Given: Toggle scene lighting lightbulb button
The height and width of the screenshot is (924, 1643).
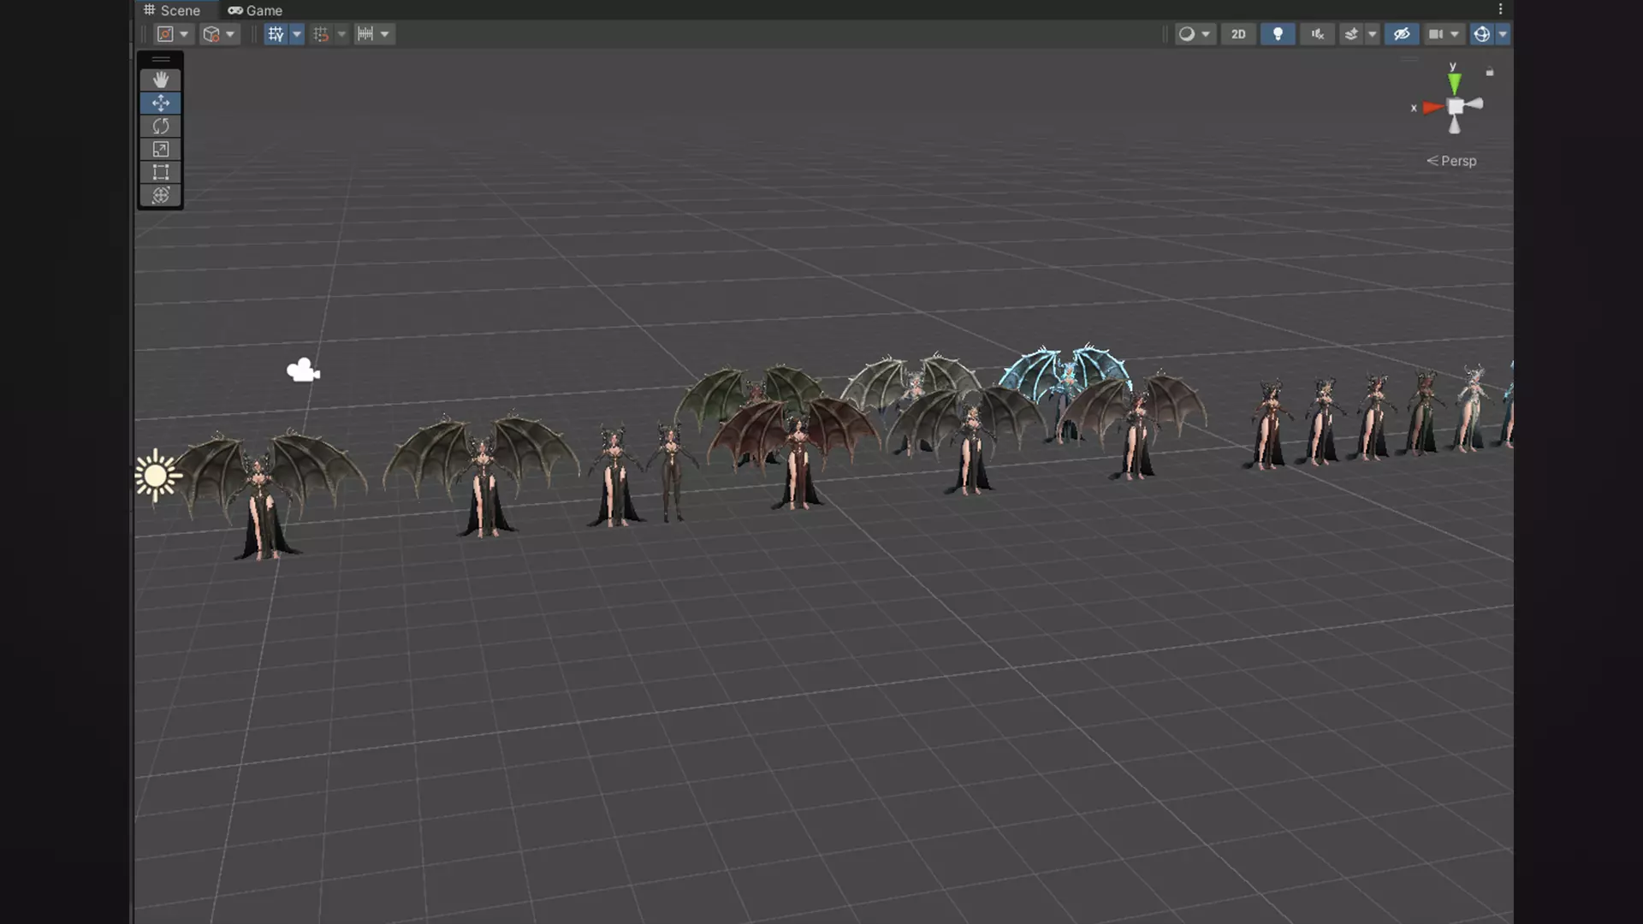Looking at the screenshot, I should pyautogui.click(x=1278, y=34).
